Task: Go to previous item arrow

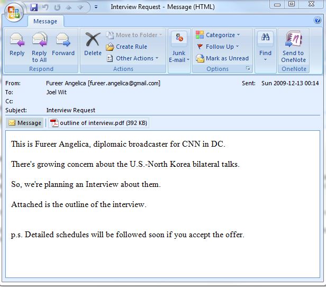Action: (69, 7)
